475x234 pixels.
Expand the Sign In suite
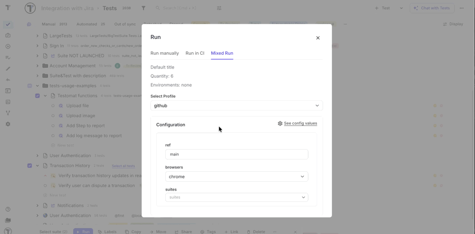(37, 45)
